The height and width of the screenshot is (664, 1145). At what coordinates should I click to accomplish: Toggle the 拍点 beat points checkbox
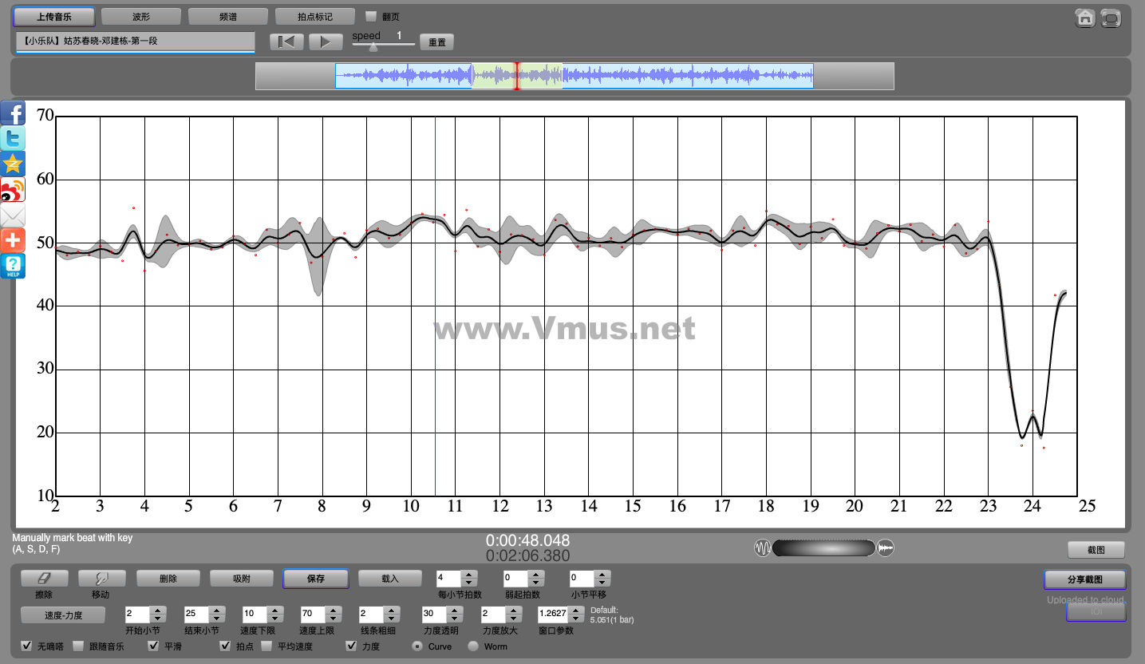click(x=226, y=646)
